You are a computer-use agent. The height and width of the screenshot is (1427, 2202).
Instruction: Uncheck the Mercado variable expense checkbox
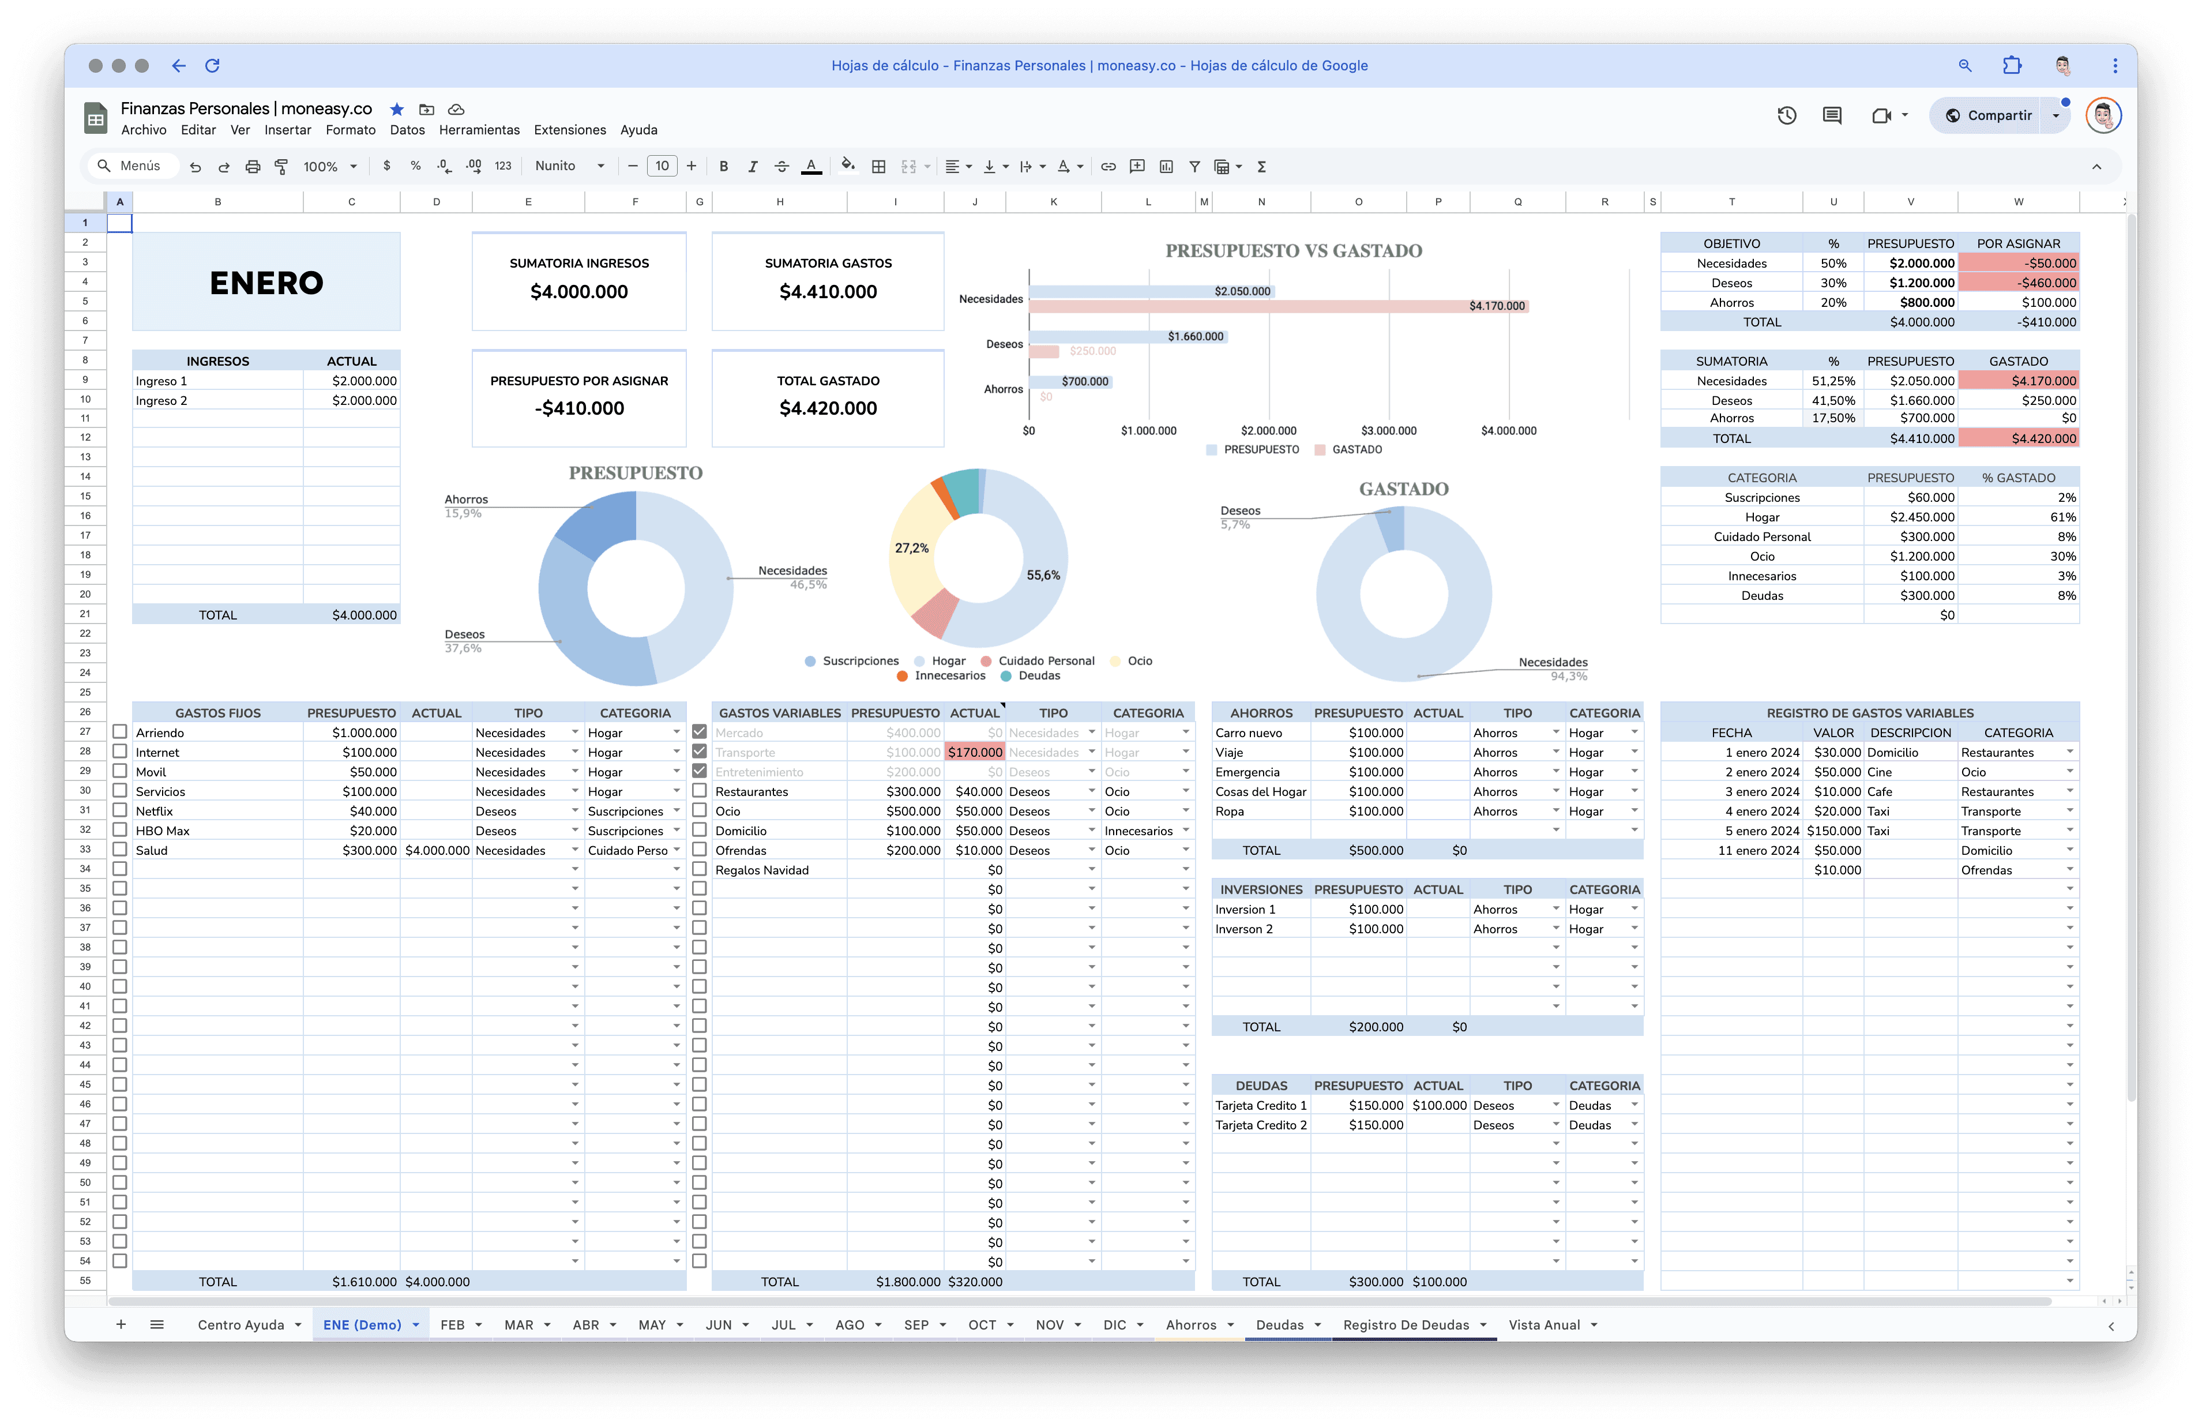700,731
